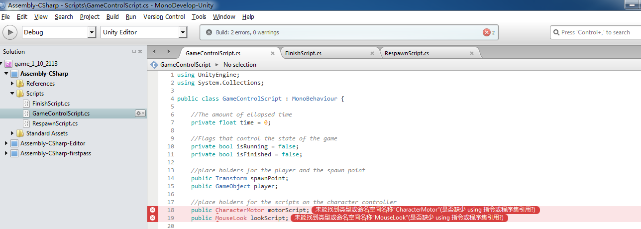Expand the Standard Assets folder
This screenshot has height=229, width=641.
click(12, 133)
